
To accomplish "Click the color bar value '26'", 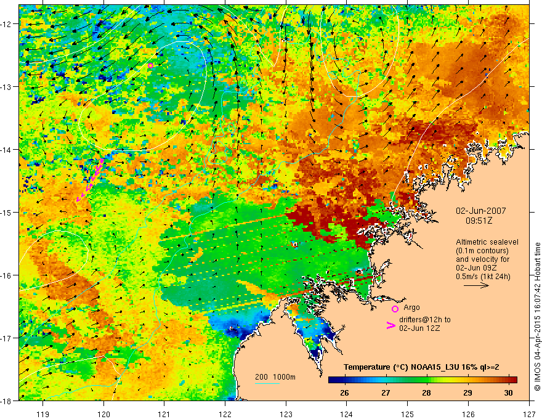I will click(344, 393).
